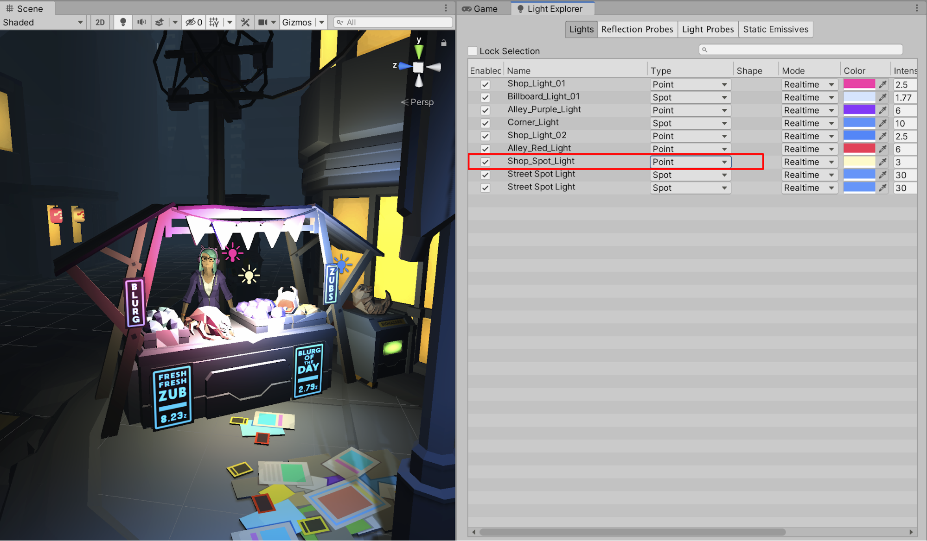Click the Gizmos button
The width and height of the screenshot is (927, 541).
[x=297, y=22]
